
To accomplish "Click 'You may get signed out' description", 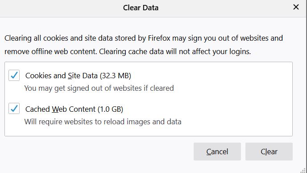I will pyautogui.click(x=99, y=88).
